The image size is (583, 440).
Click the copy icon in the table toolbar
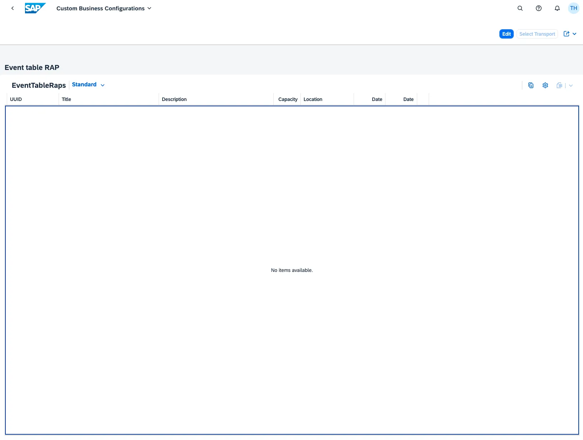pos(531,85)
